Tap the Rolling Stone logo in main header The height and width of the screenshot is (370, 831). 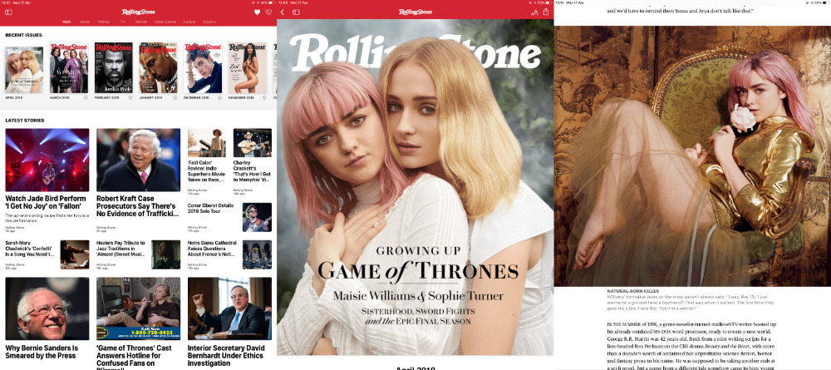tap(138, 12)
